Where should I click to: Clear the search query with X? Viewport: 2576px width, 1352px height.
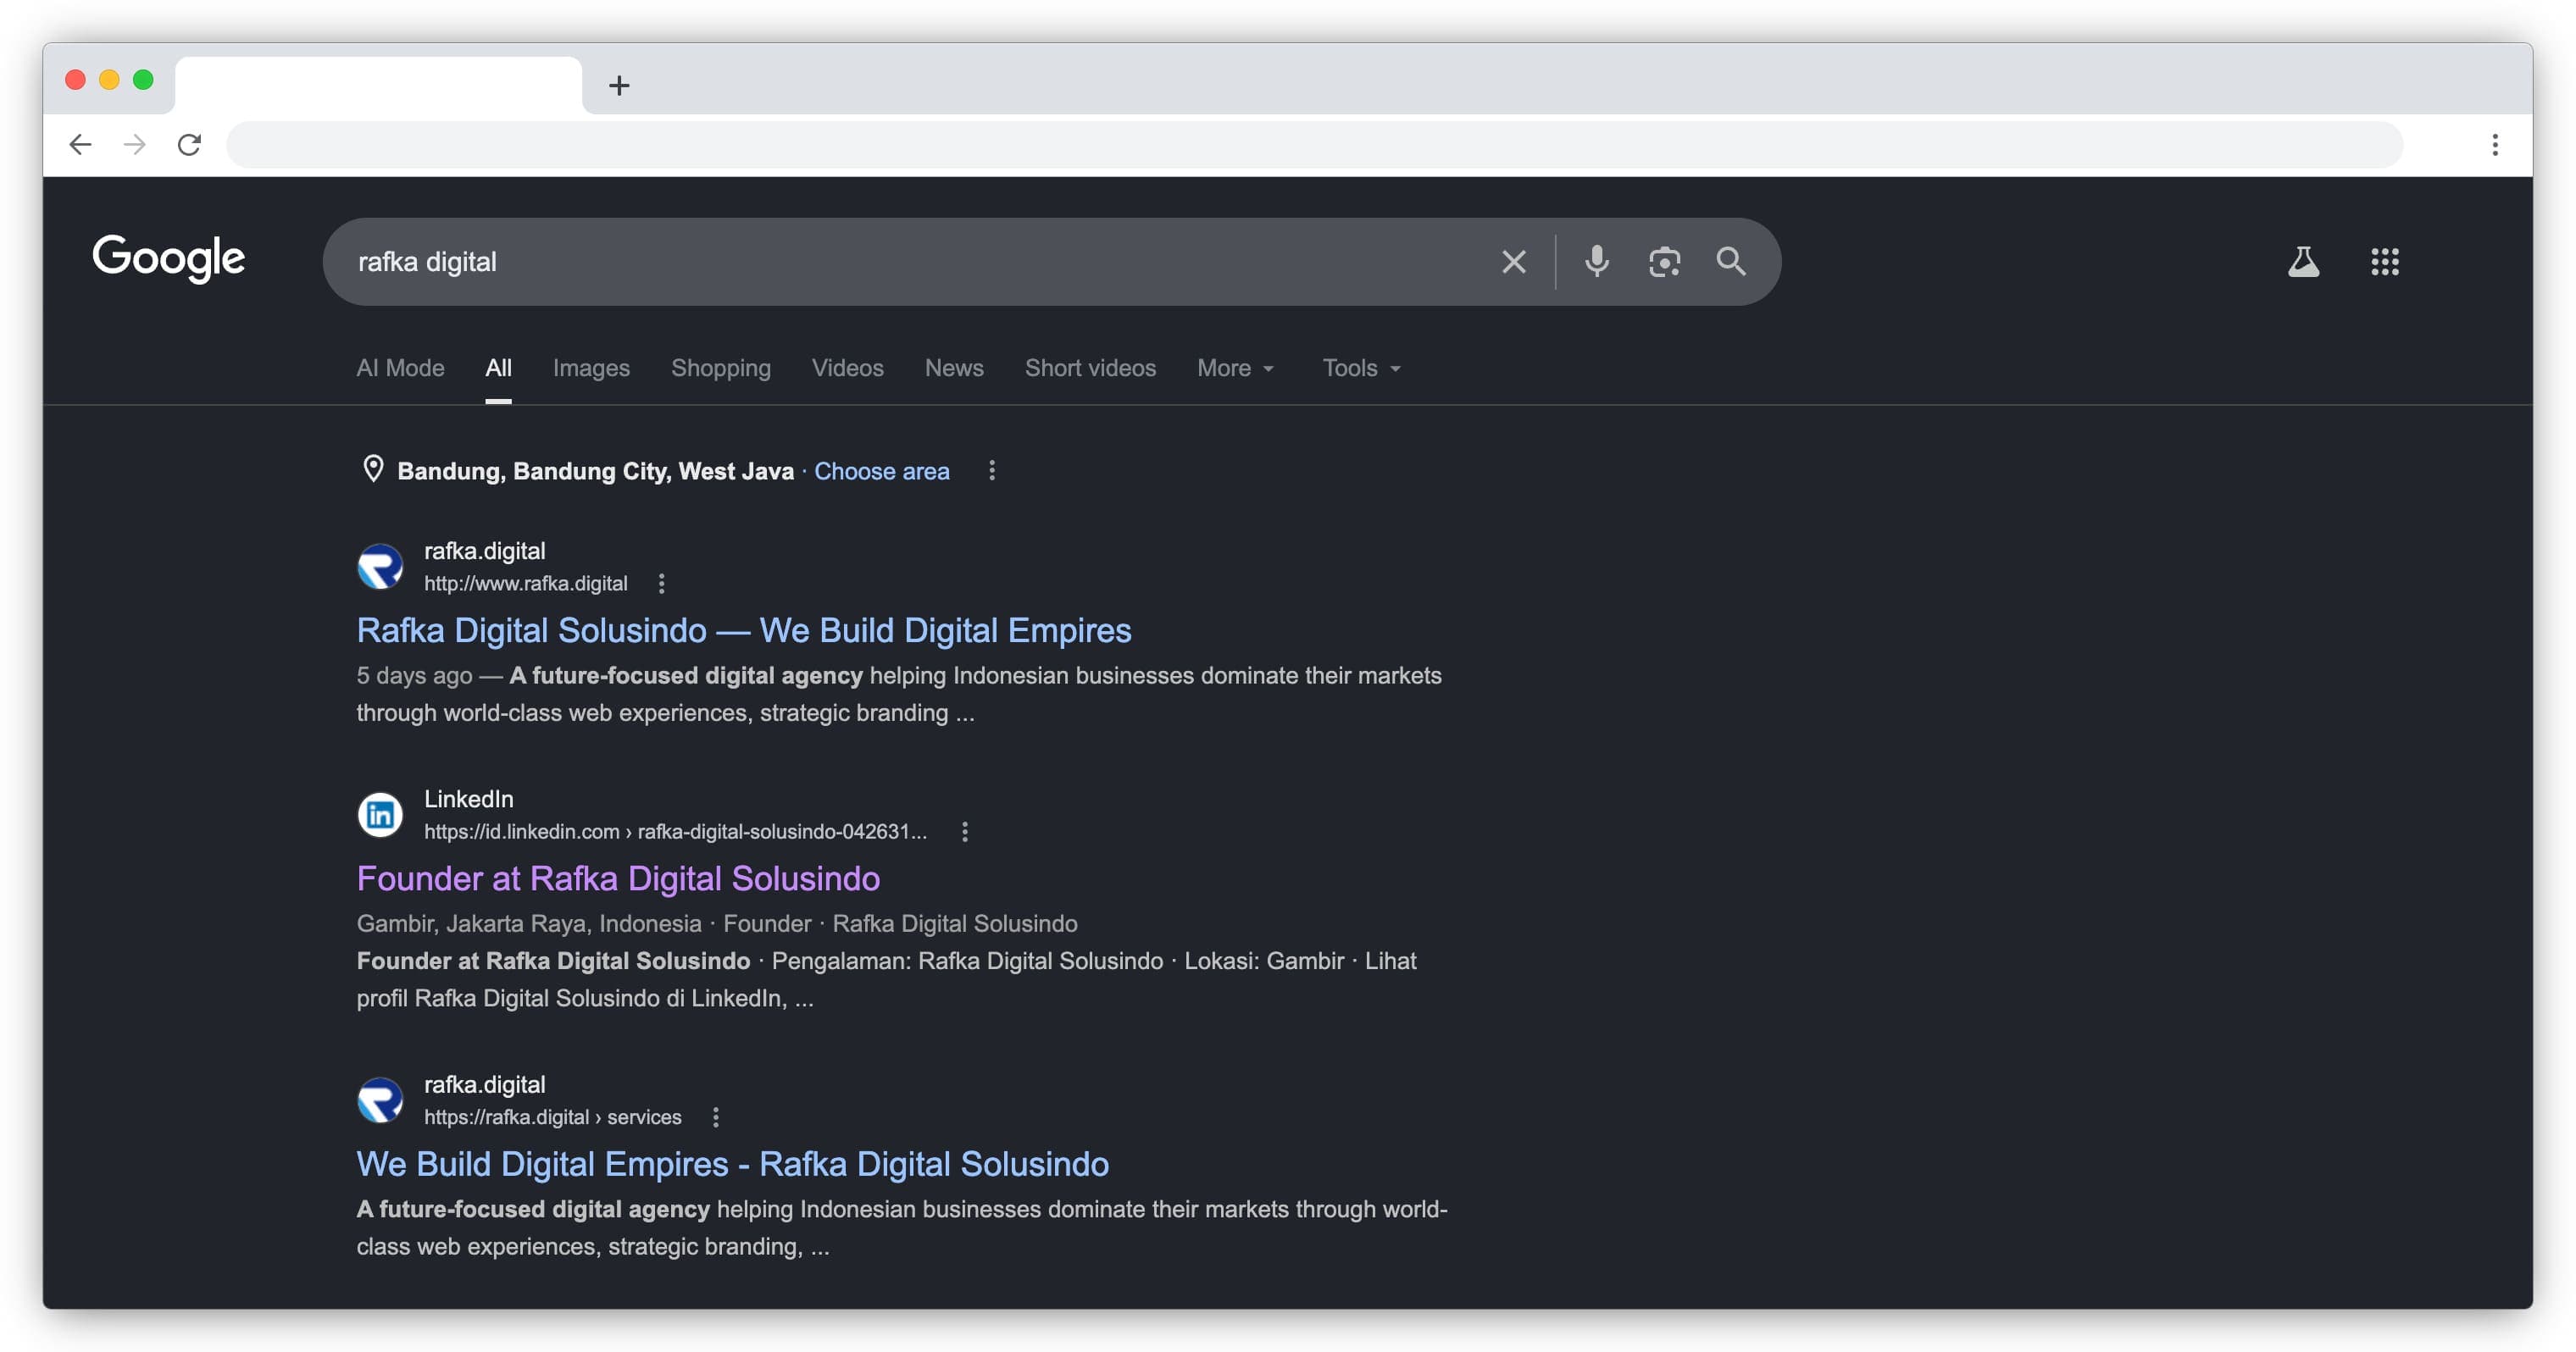(1513, 262)
